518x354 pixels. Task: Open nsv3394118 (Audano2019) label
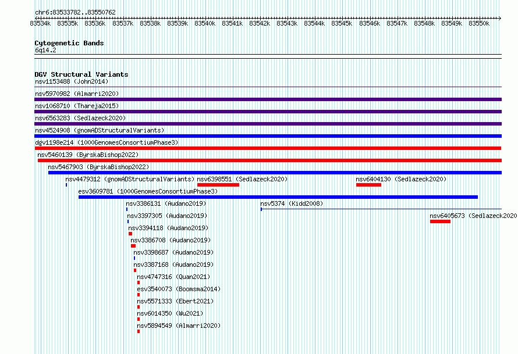tap(168, 228)
